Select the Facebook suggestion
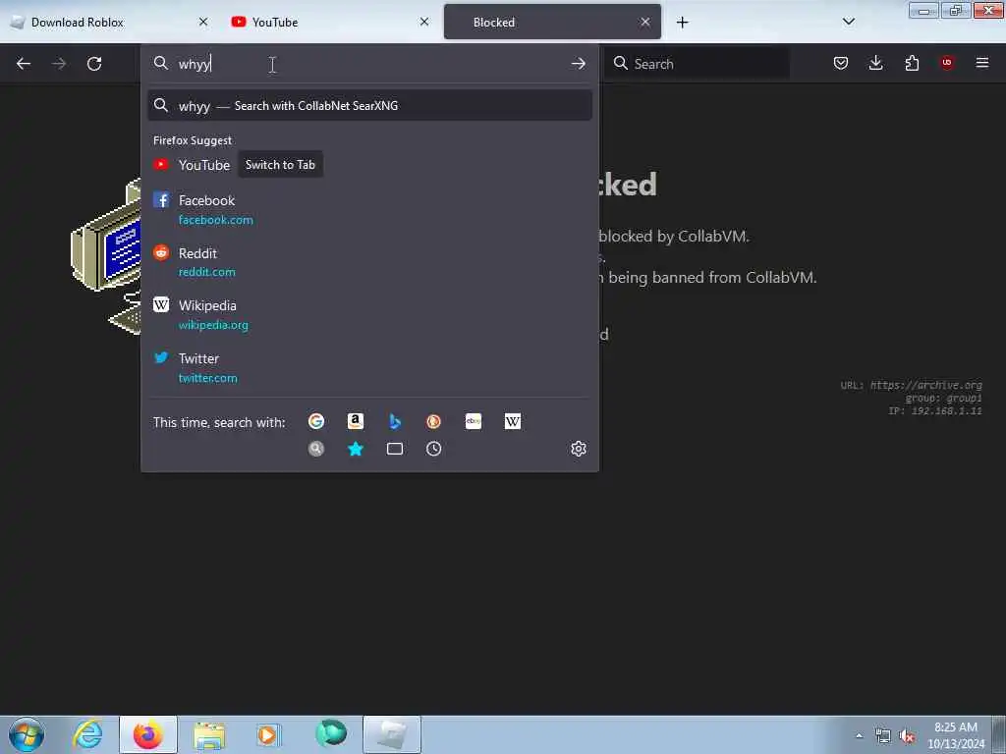Screen dimensions: 1006x754 pos(369,209)
